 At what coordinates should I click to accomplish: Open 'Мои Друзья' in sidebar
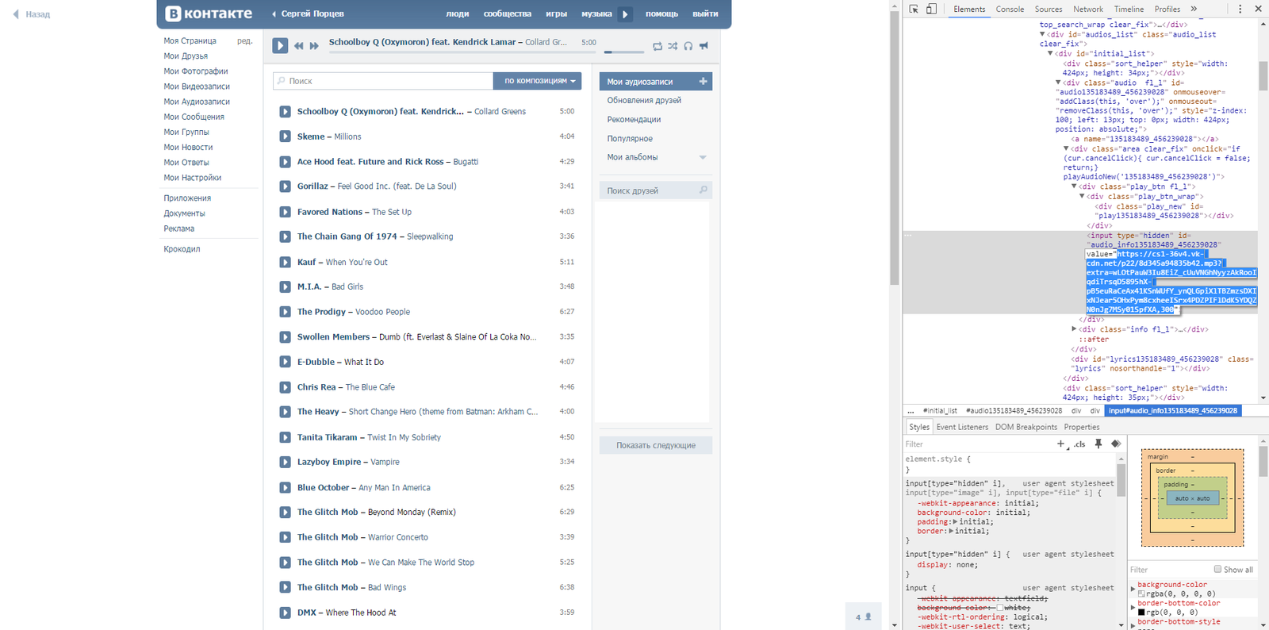pyautogui.click(x=186, y=56)
